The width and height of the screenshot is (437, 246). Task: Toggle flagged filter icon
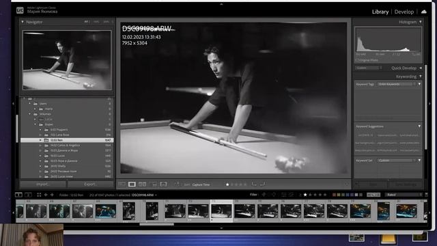coord(264,195)
